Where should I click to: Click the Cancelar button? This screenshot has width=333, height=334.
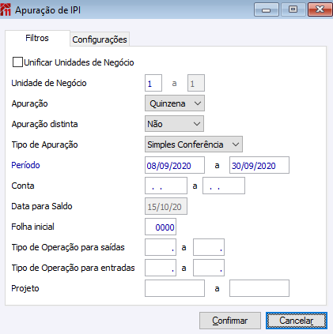[x=297, y=321]
